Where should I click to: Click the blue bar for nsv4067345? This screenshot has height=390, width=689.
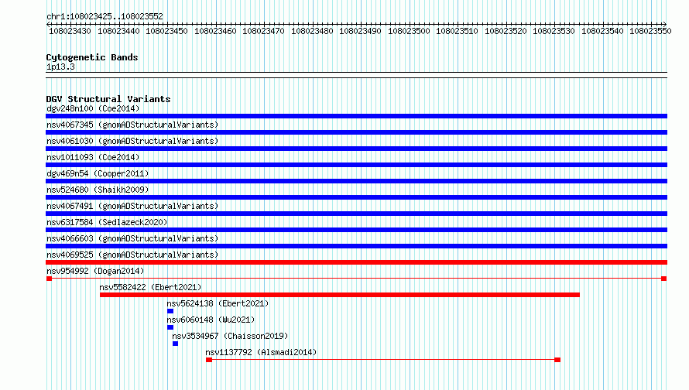tap(356, 132)
